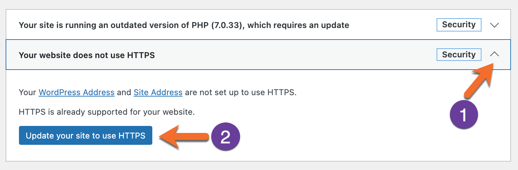This screenshot has height=170, width=518.
Task: Click the 'Your website does not use HTTPS' heading
Action: click(x=87, y=55)
